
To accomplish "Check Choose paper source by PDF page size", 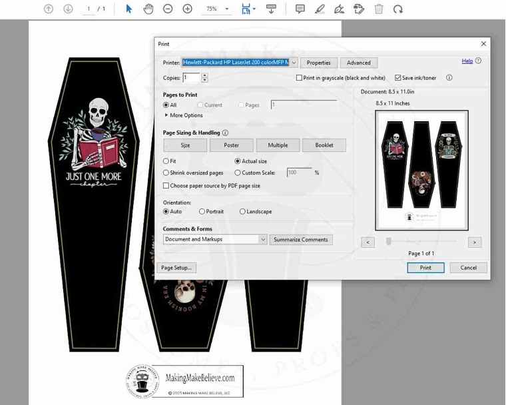I will coord(166,186).
